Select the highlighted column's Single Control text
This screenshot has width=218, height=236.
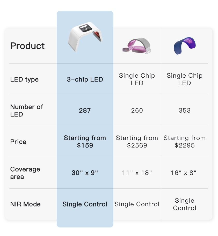pos(85,204)
